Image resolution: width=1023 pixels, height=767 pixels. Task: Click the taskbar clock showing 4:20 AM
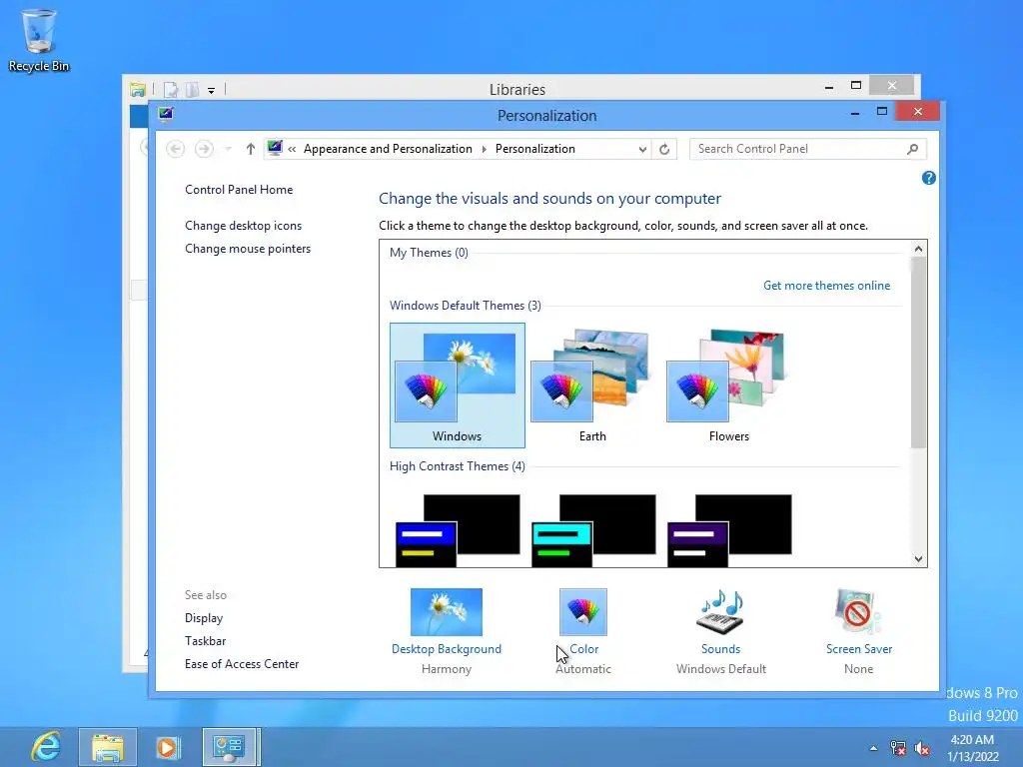pos(973,748)
